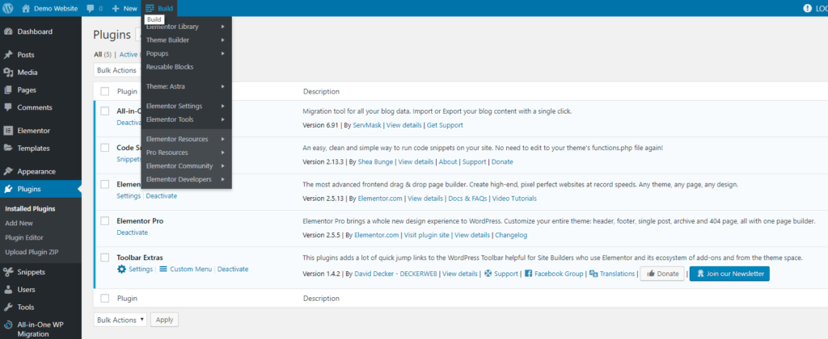Image resolution: width=828 pixels, height=339 pixels.
Task: Expand the Theme: Astra submenu
Action: [187, 86]
